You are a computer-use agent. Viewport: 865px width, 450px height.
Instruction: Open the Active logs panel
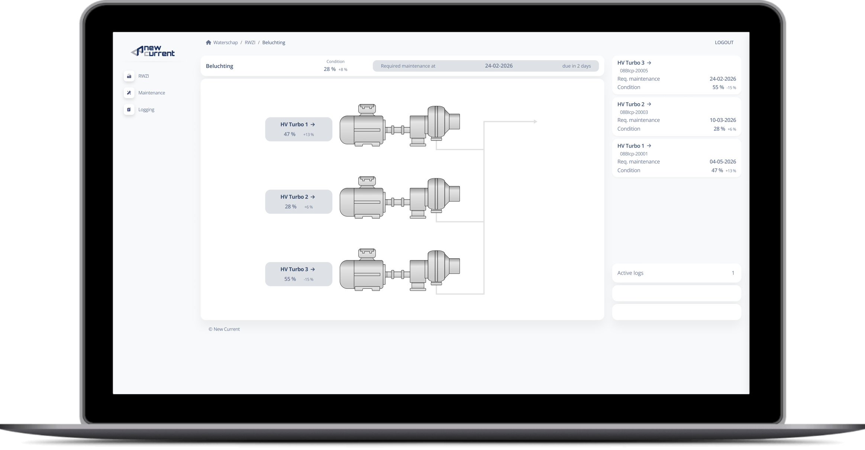tap(676, 273)
